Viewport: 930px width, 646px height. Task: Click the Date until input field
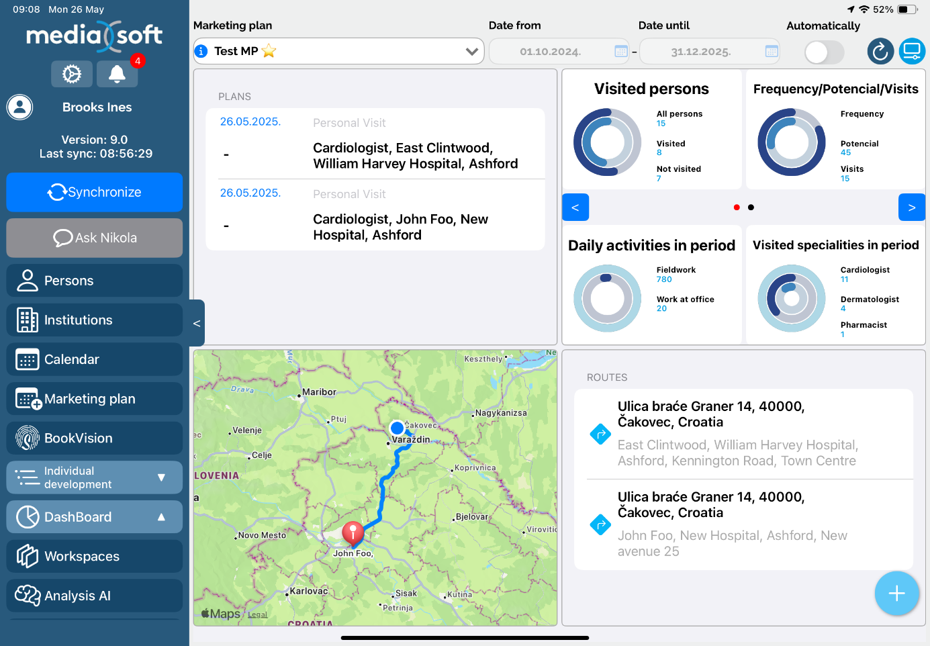(700, 52)
